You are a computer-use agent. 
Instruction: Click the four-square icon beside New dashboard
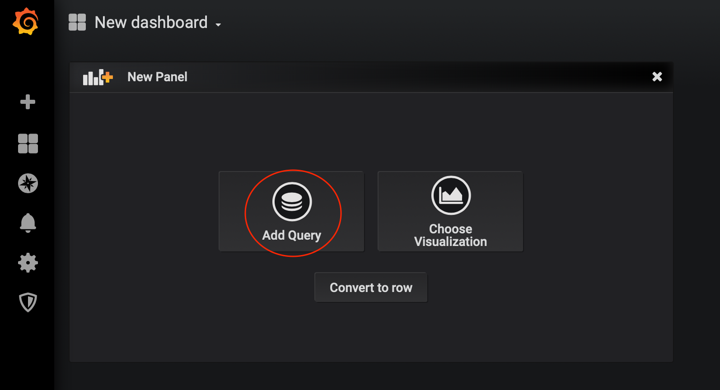tap(77, 22)
